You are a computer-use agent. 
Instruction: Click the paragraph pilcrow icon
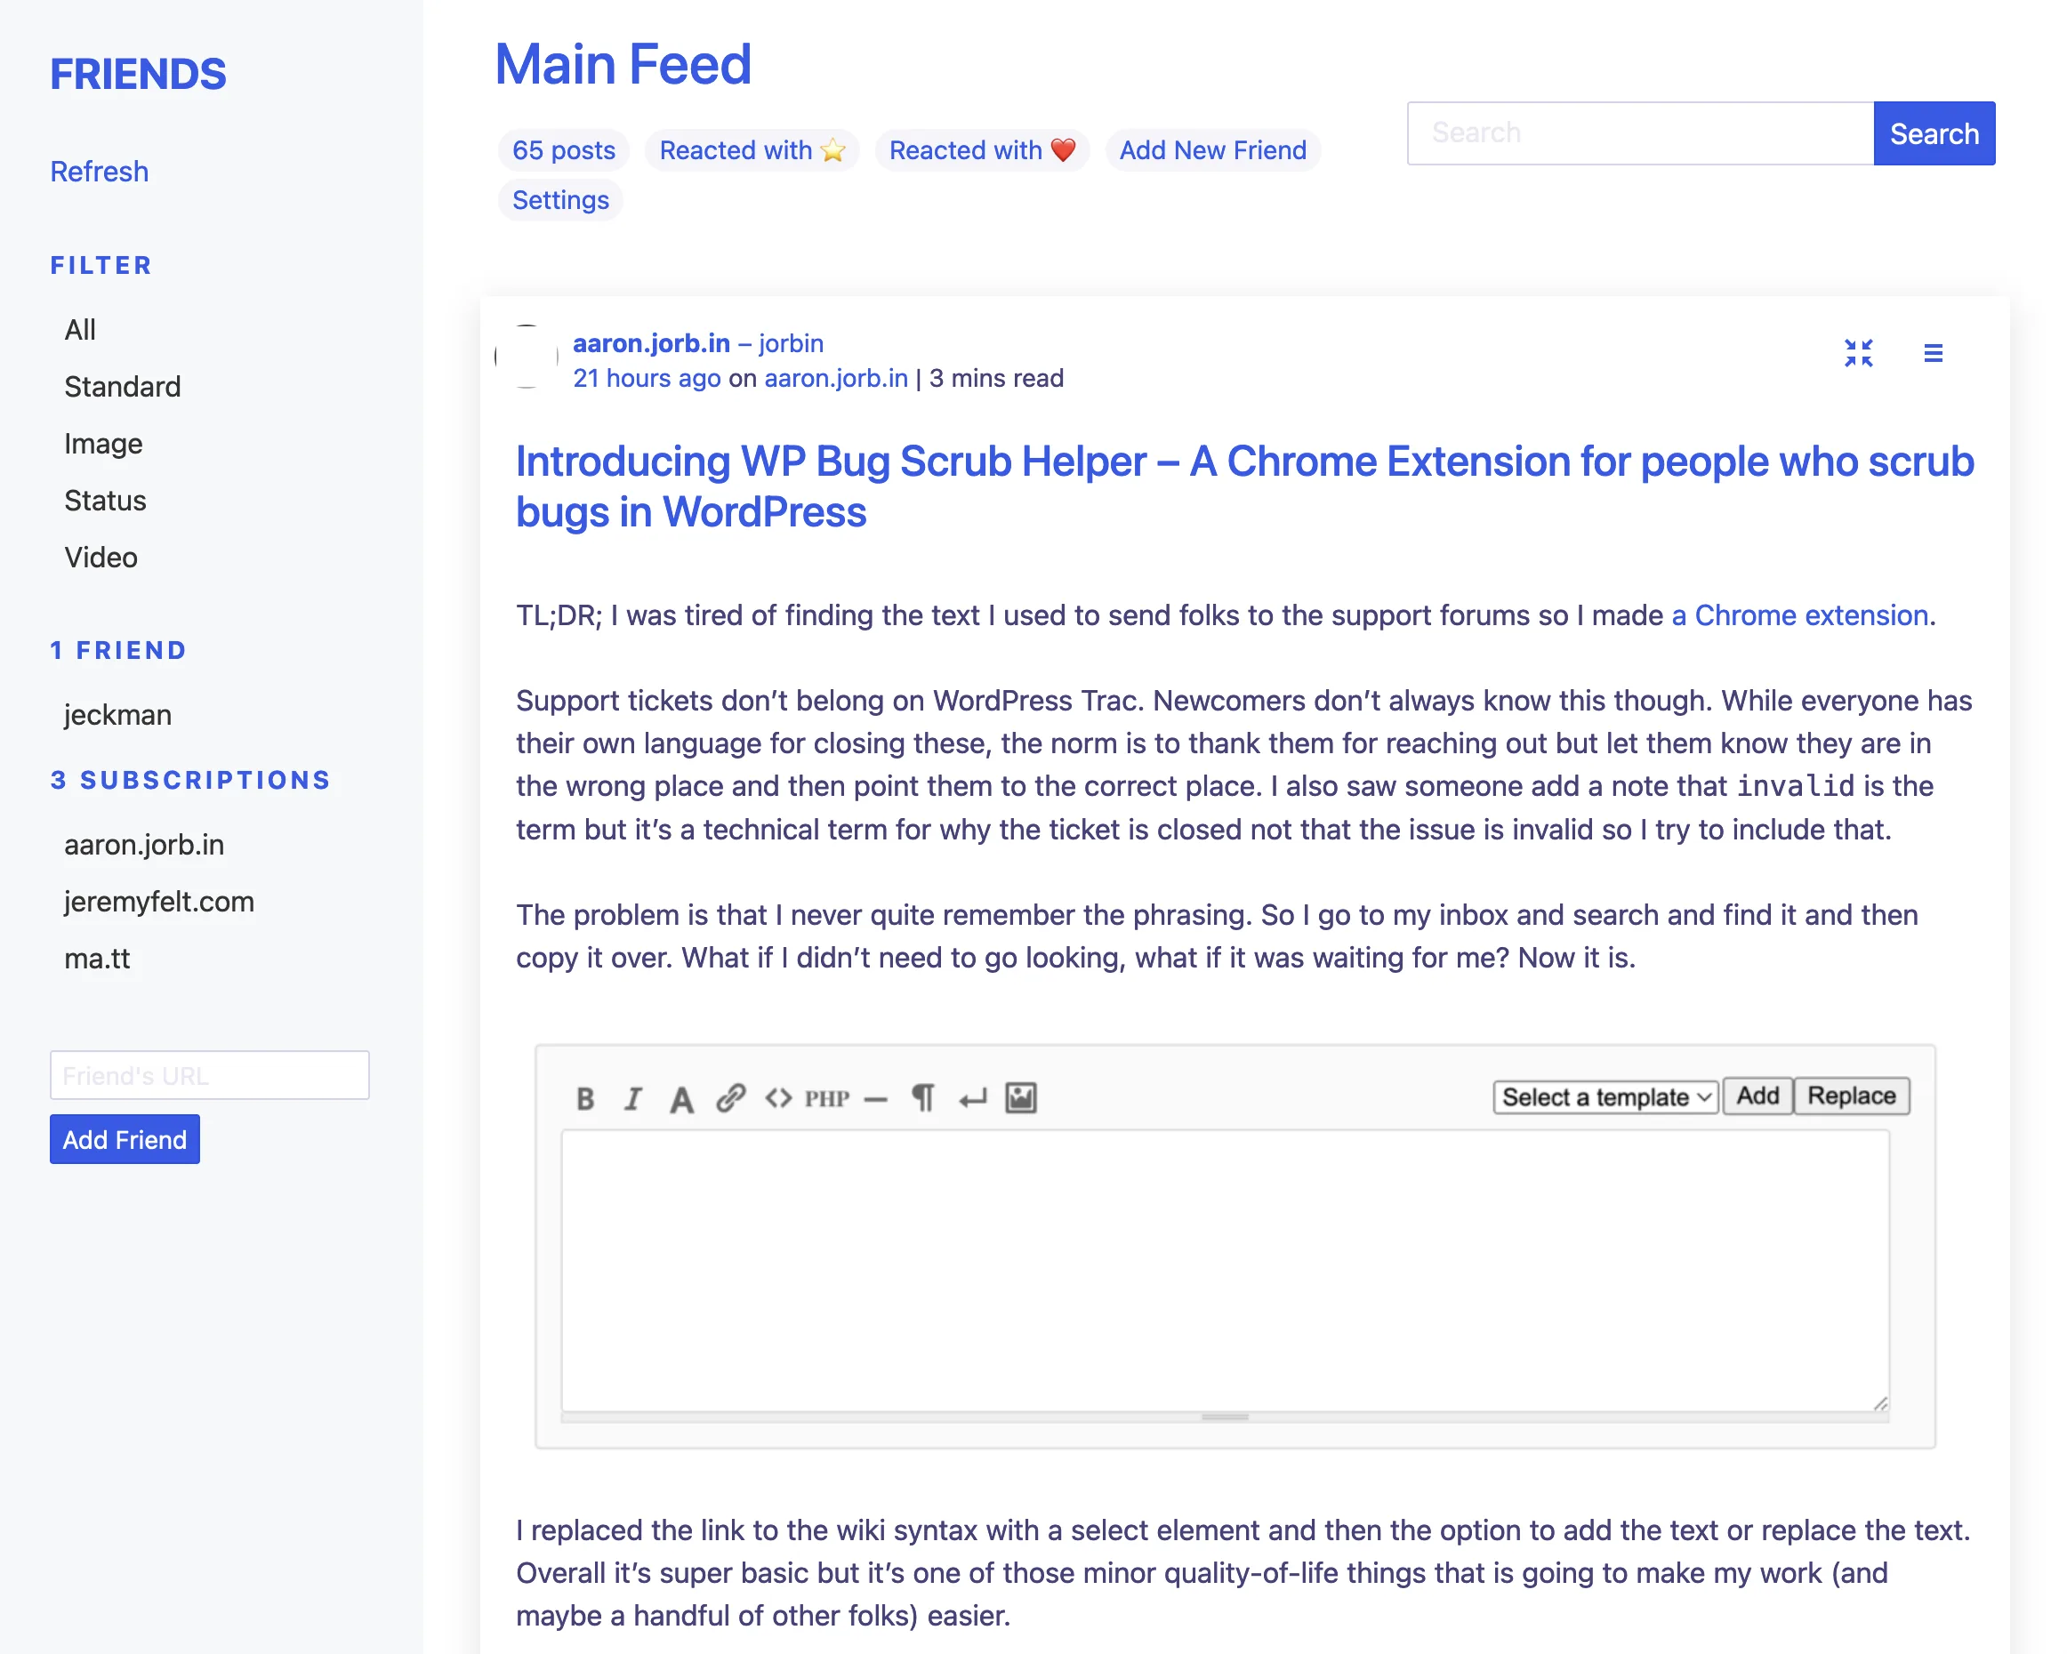point(922,1098)
